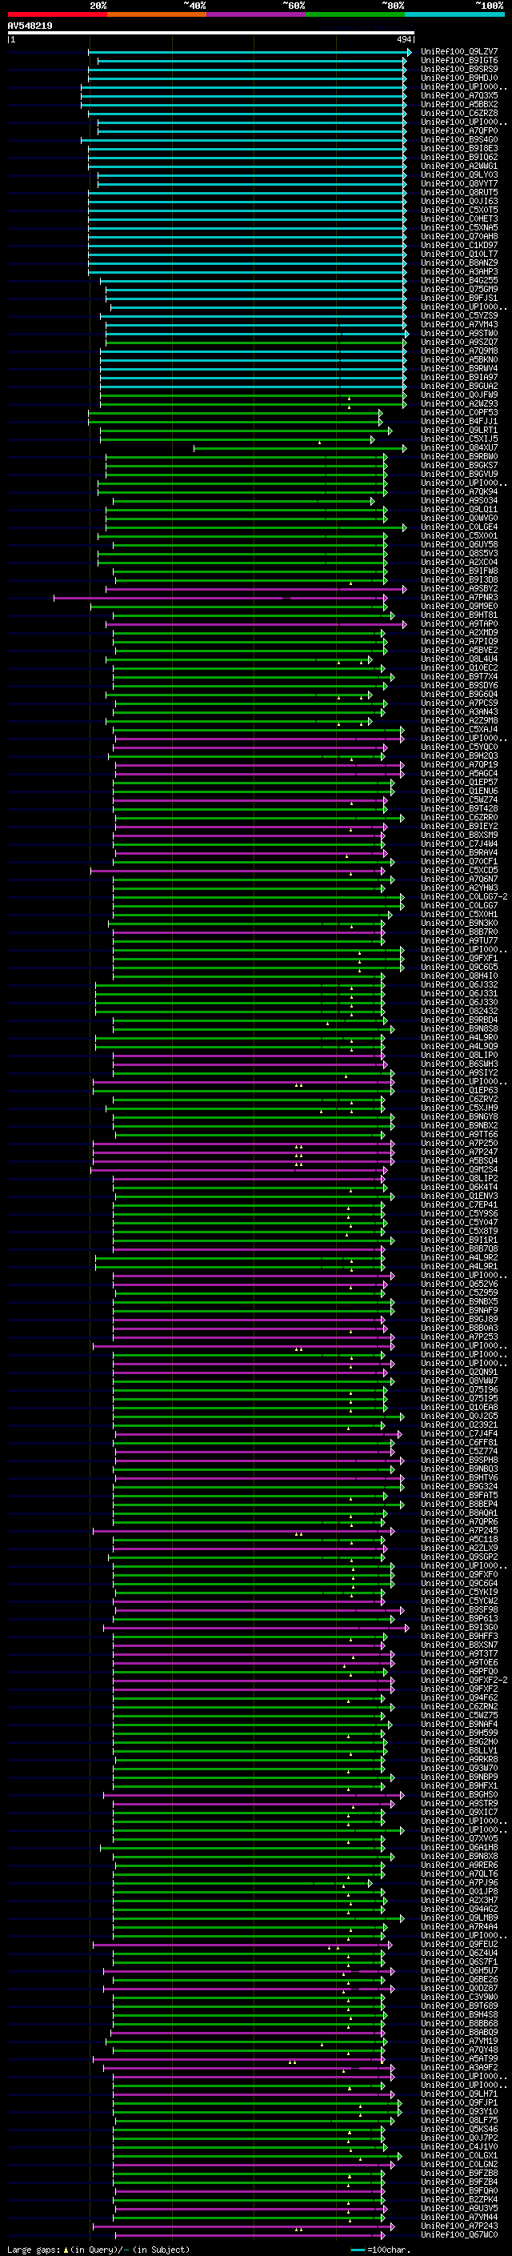Click the 494 query length end marker

pos(404,39)
